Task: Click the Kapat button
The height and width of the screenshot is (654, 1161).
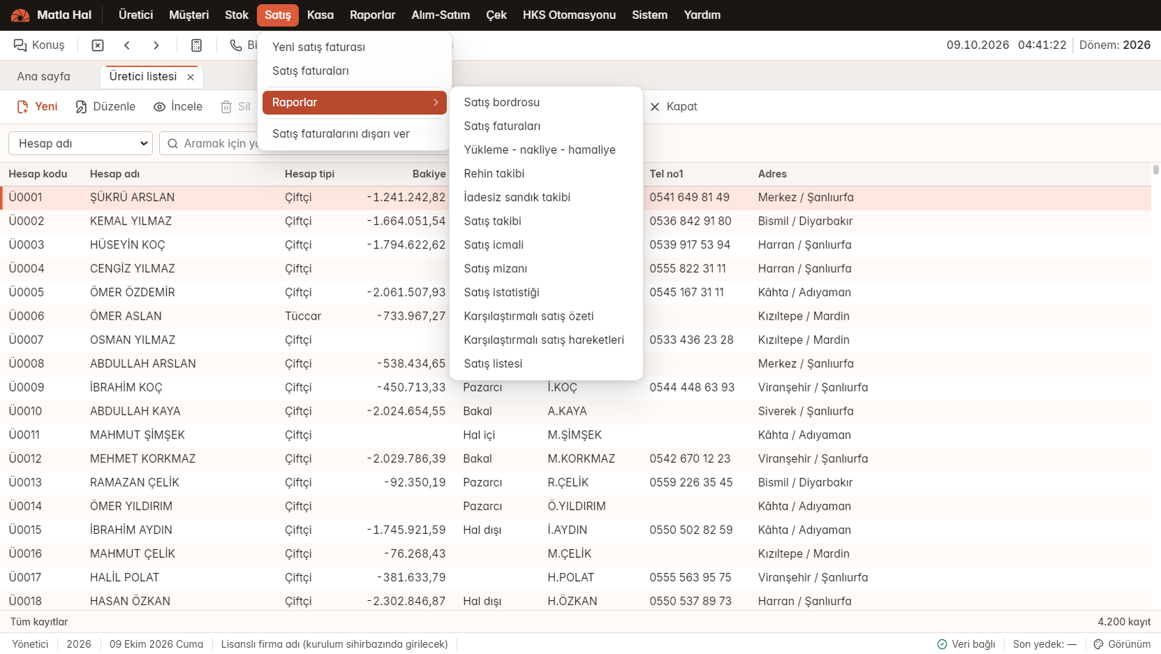Action: [674, 107]
